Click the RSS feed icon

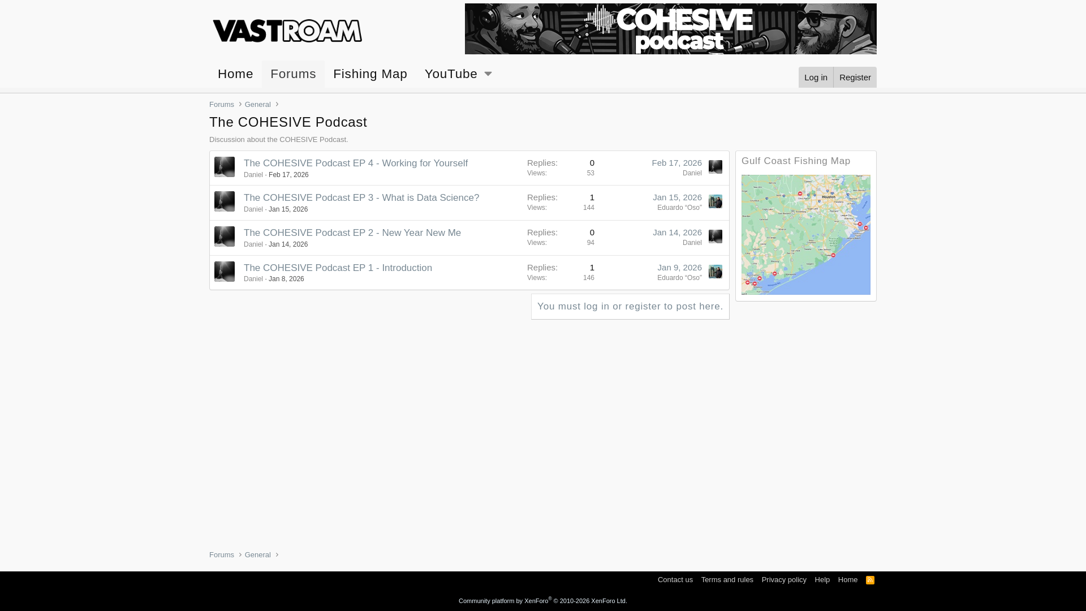coord(870,580)
